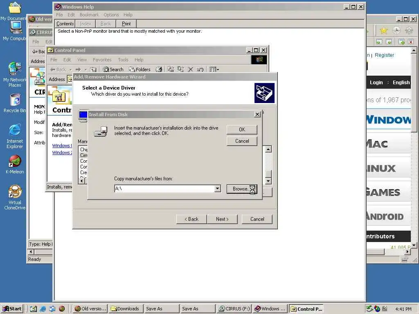Screen dimensions: 419x314
Task: Click left scroll arrow of manufacturers list
Action: click(x=82, y=181)
